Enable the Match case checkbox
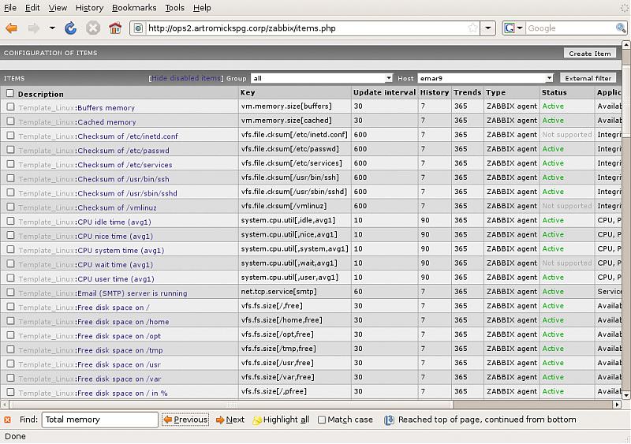631x444 pixels. point(322,420)
